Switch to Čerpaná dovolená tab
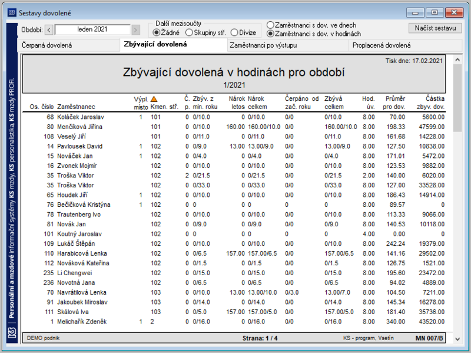 [69, 45]
